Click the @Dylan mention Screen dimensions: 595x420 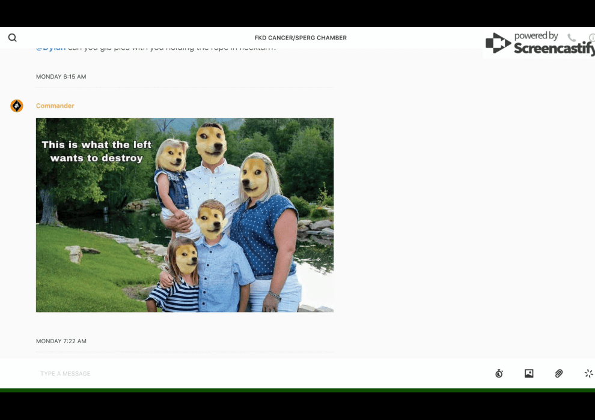tap(50, 49)
